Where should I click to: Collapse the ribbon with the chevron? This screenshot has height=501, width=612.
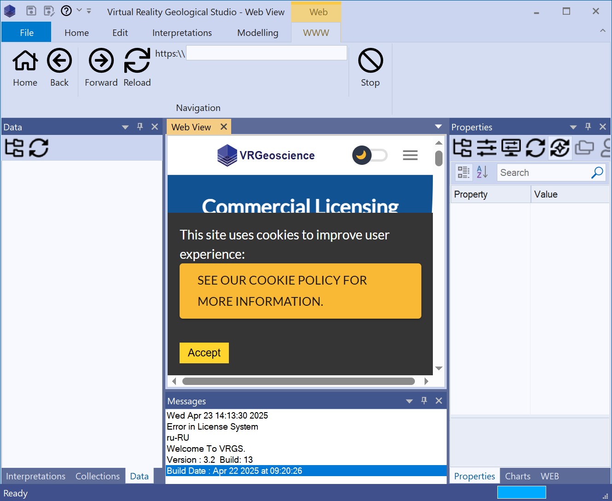coord(603,30)
